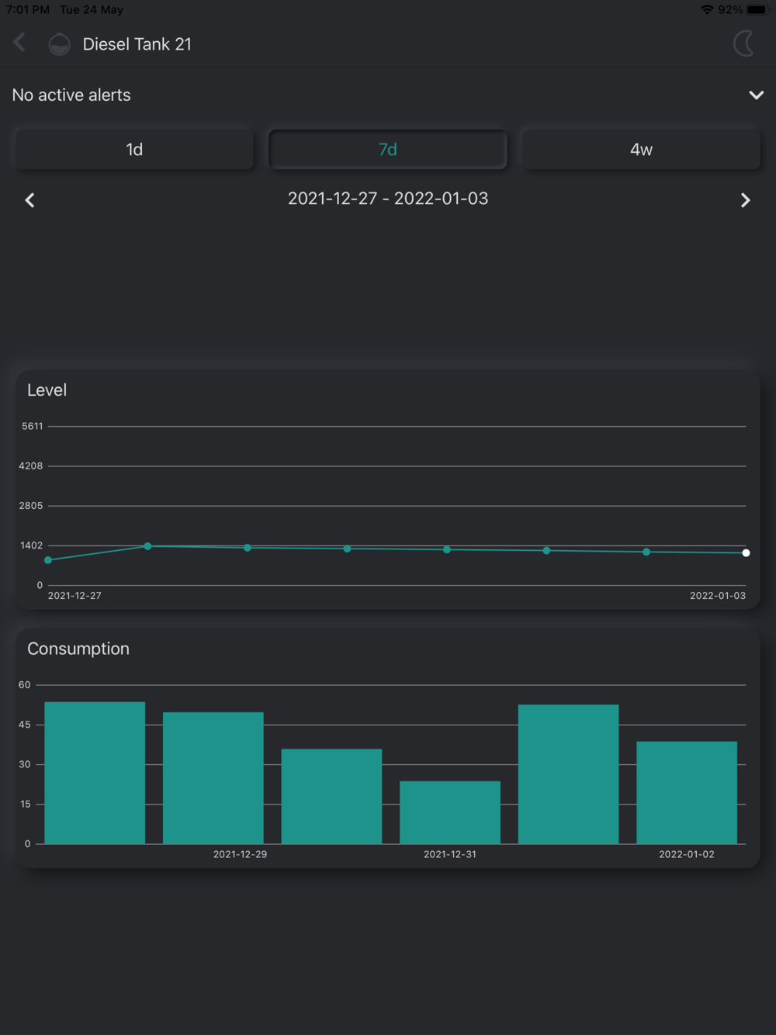This screenshot has width=776, height=1035.
Task: Tap the 7:01 PM clock in status bar
Action: click(x=28, y=9)
